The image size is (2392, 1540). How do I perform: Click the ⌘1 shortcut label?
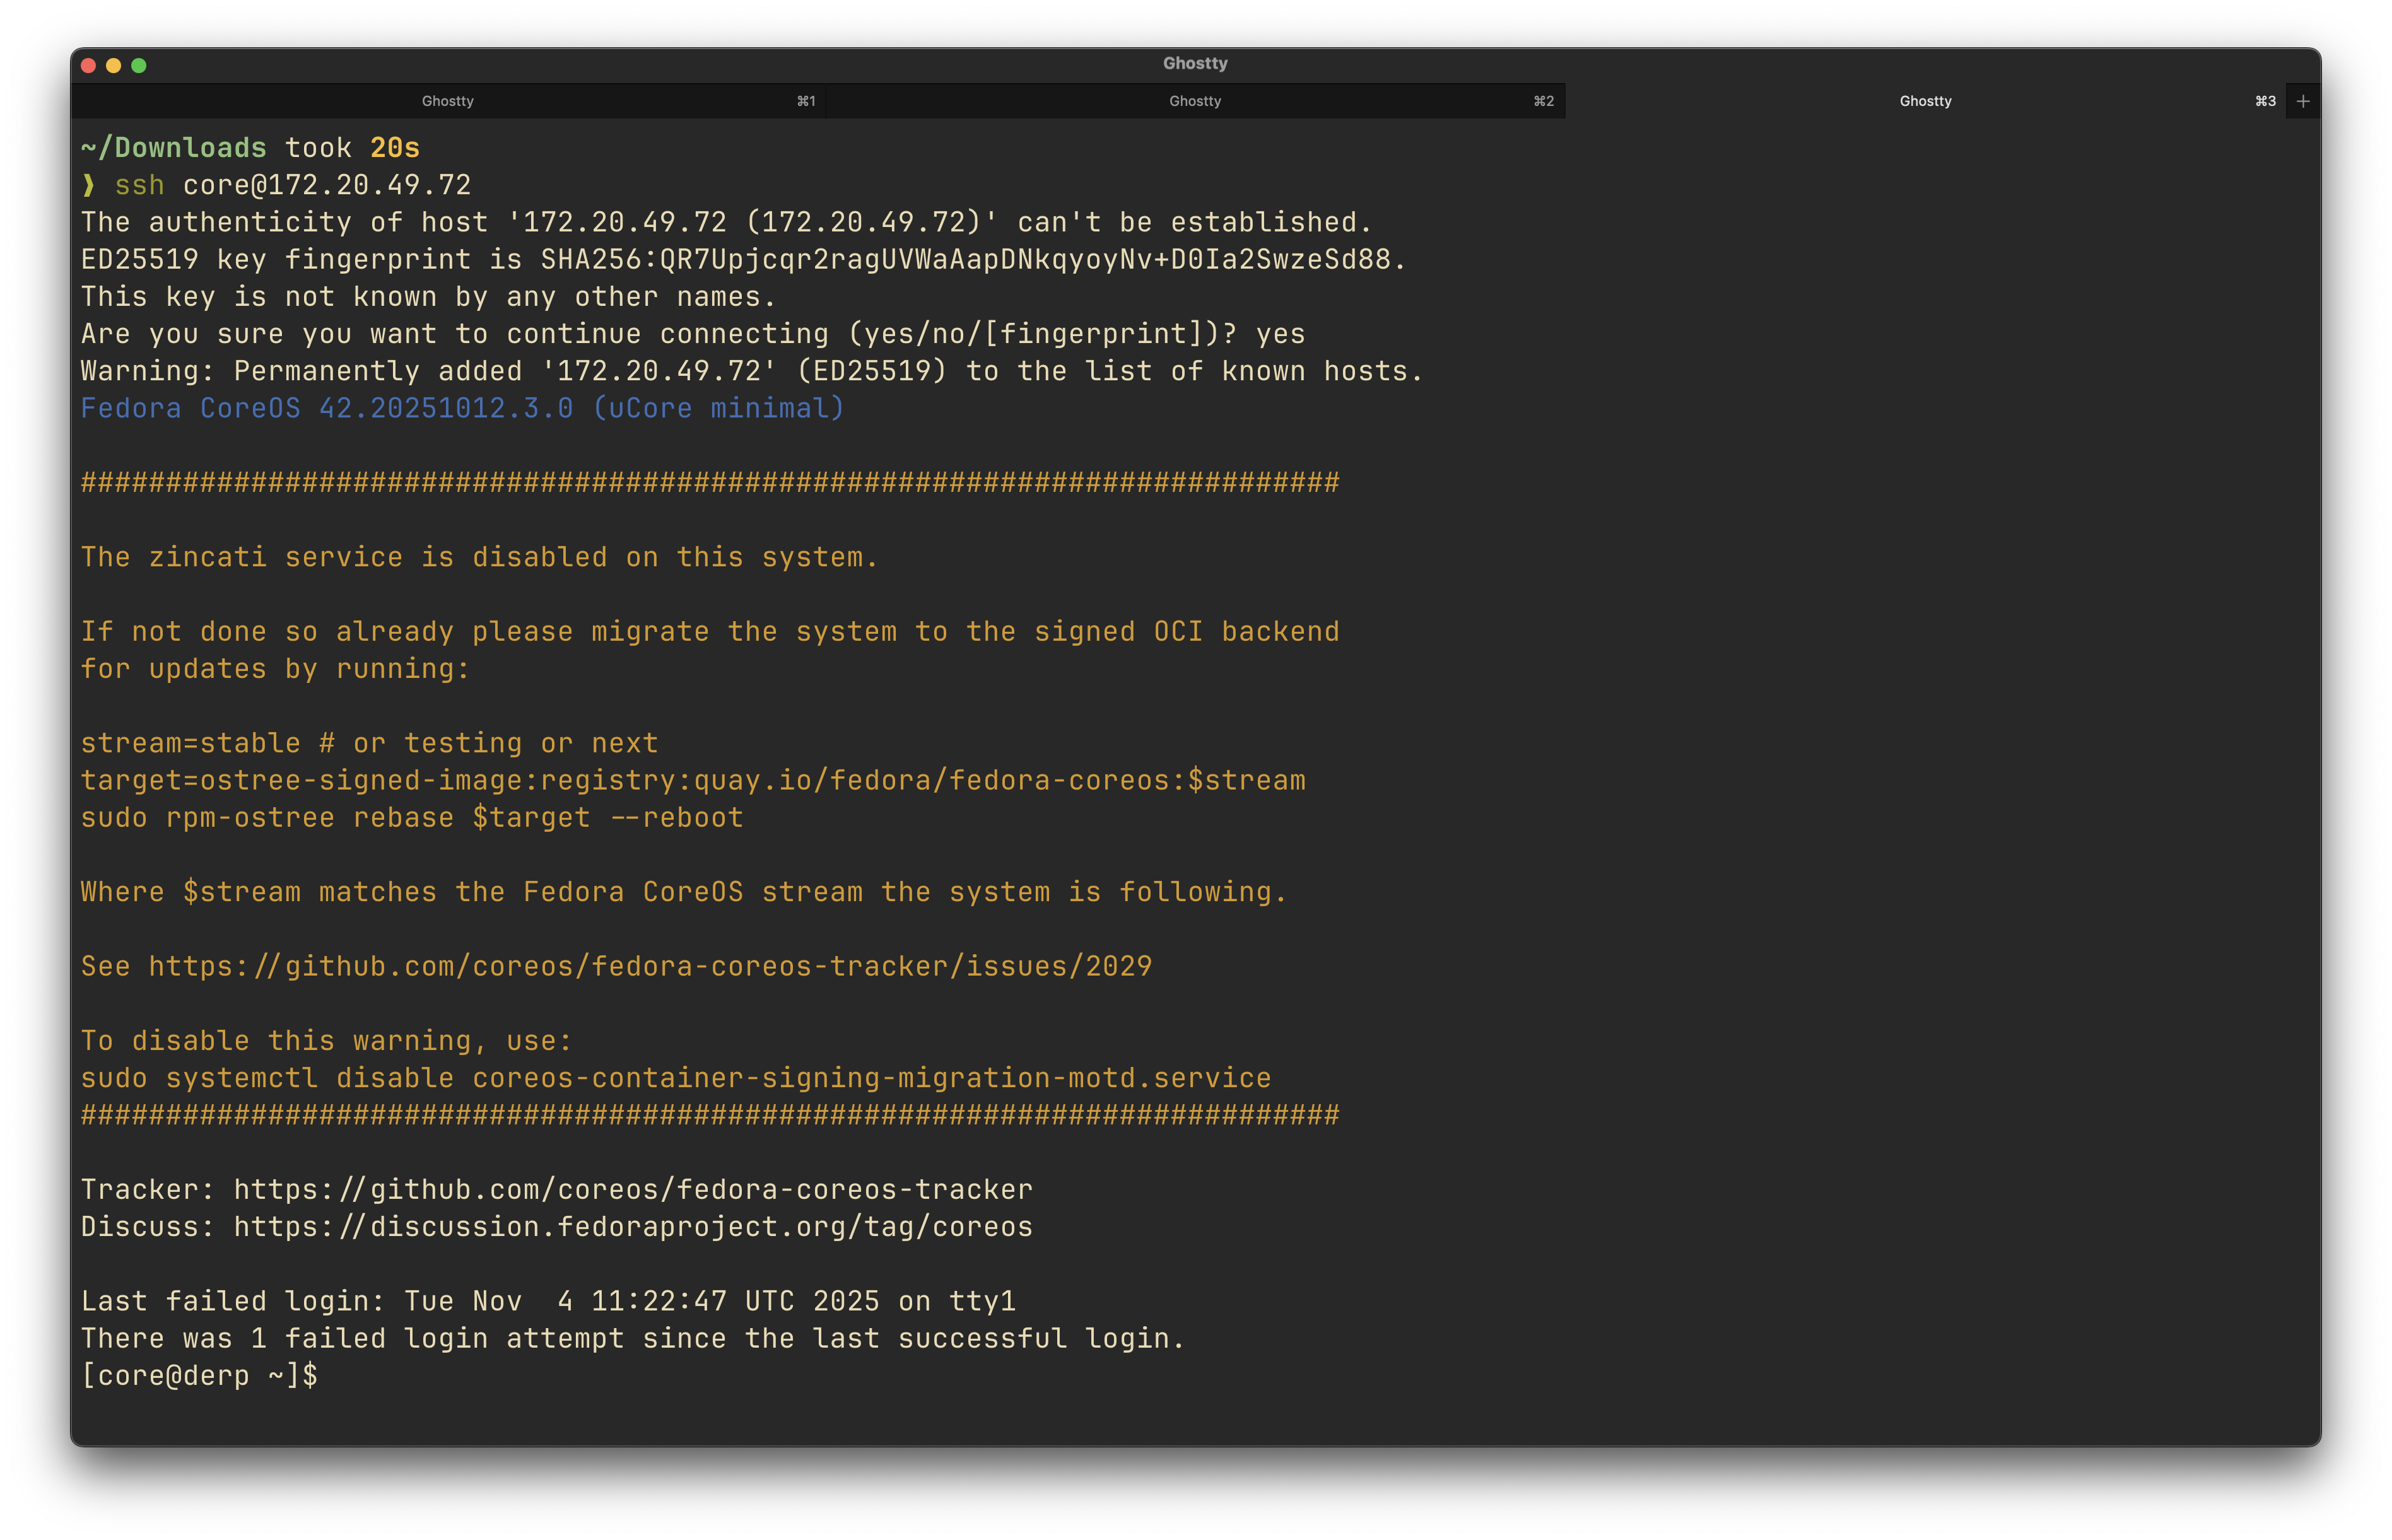point(806,101)
